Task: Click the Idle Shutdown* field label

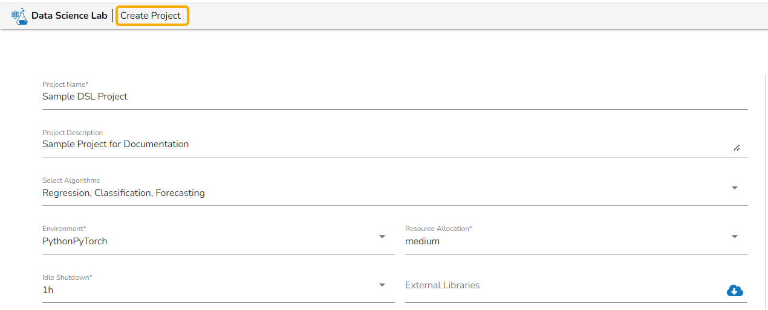Action: (x=67, y=277)
